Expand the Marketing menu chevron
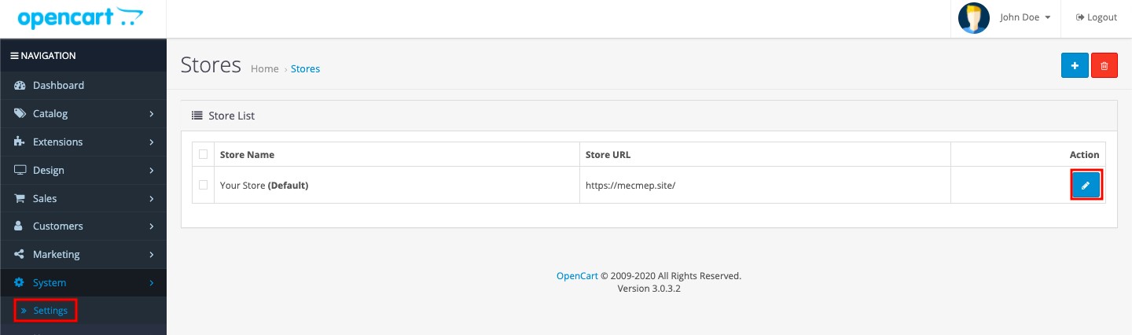 click(151, 255)
